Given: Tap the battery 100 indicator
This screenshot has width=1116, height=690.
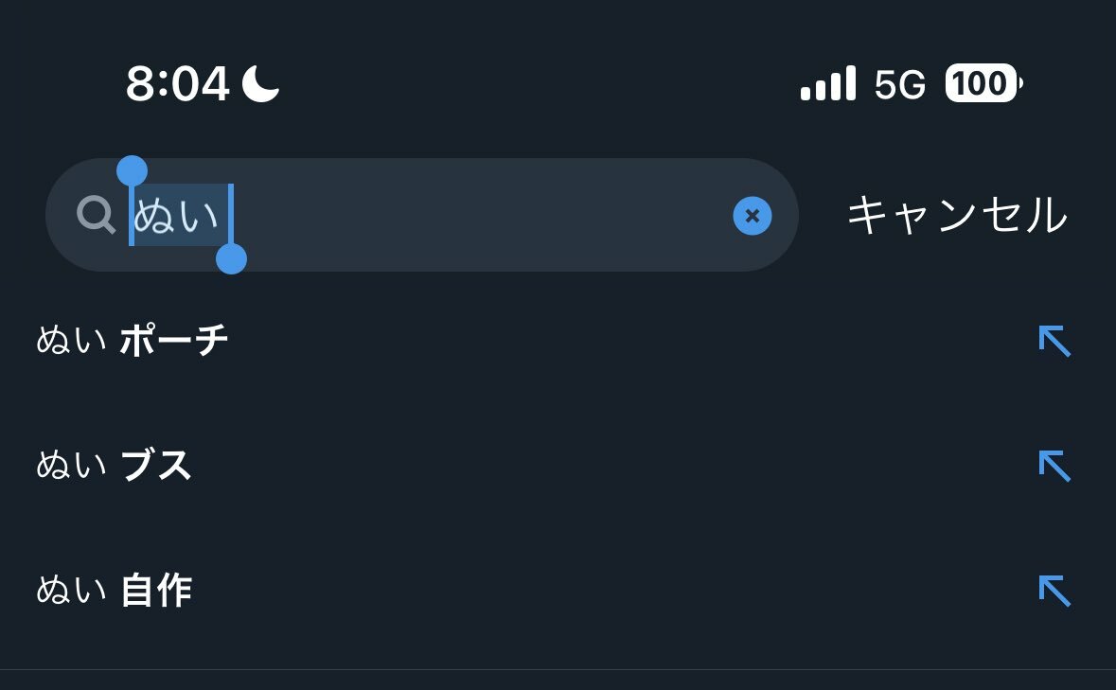Looking at the screenshot, I should [x=983, y=83].
